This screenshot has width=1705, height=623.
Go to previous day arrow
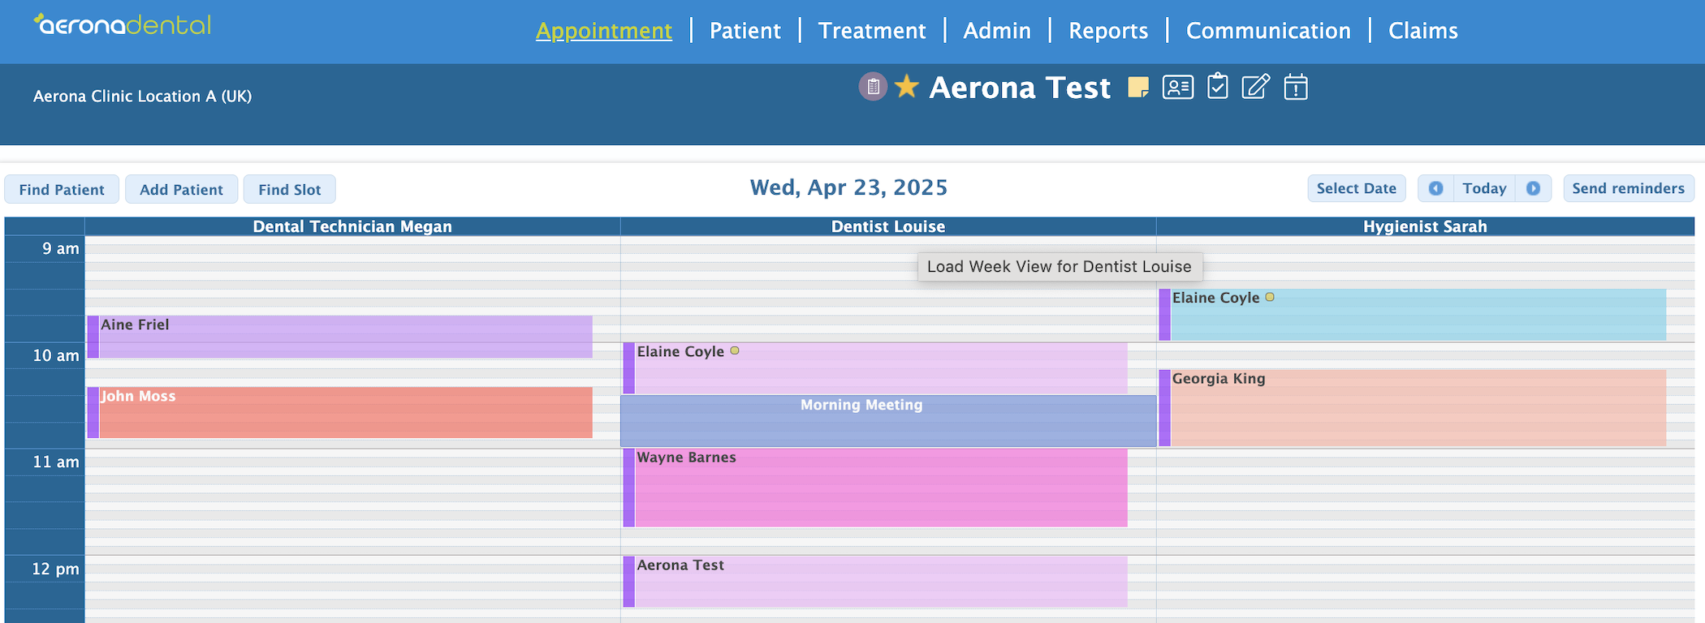pos(1435,188)
